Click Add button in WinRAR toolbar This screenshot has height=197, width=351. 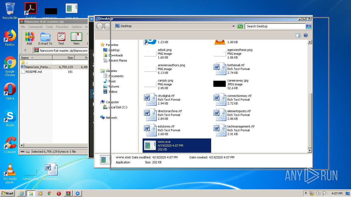29,39
